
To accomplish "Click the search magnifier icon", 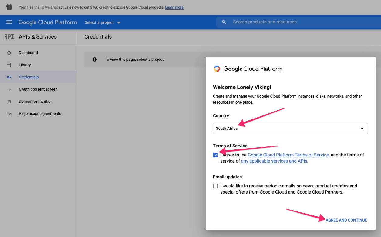I will (224, 22).
